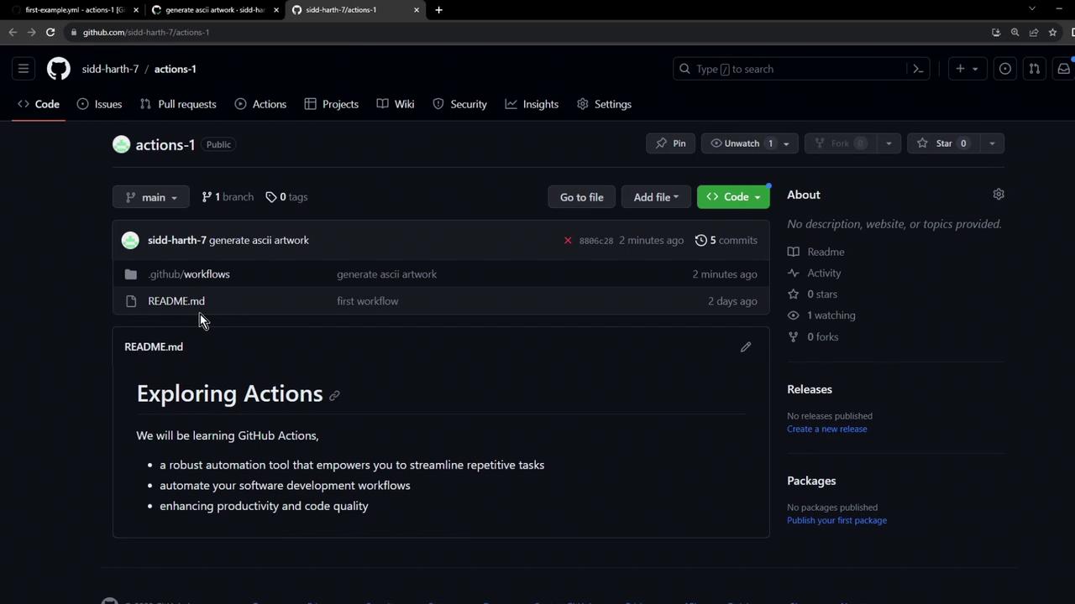Open the Security tab
Viewport: 1075px width, 604px height.
459,104
